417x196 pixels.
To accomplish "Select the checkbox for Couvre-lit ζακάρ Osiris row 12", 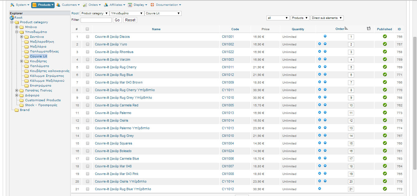I will pos(88,120).
